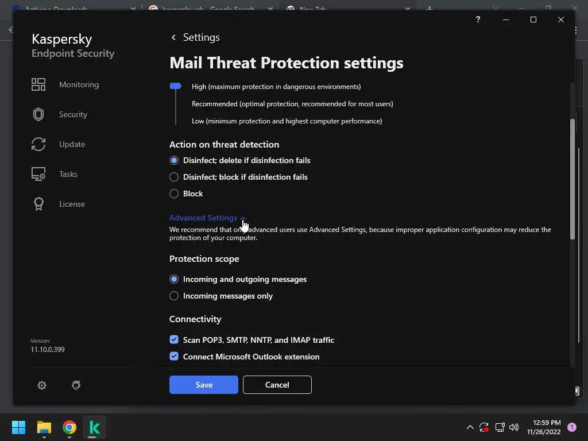Show hidden system tray icons

pyautogui.click(x=470, y=427)
